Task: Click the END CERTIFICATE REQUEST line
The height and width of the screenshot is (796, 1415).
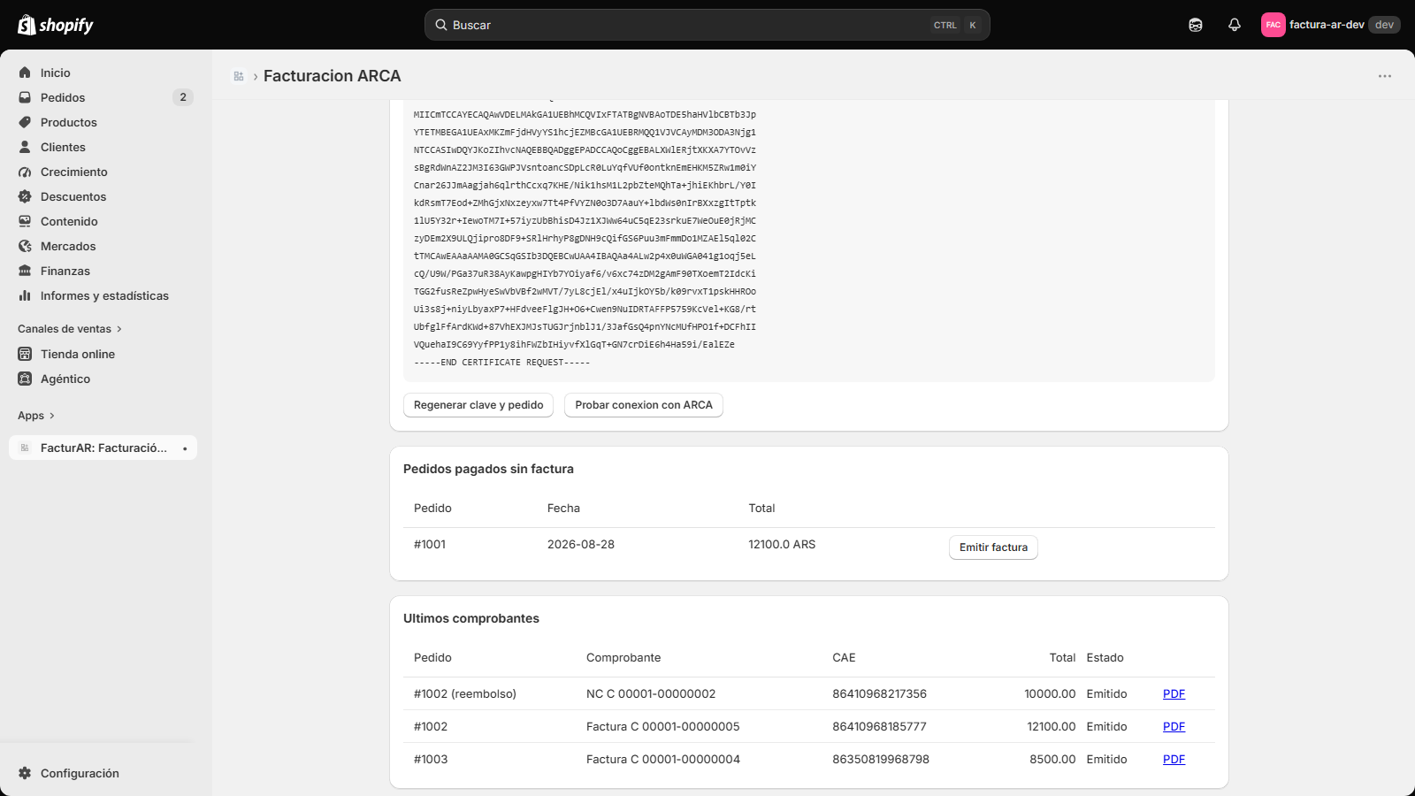Action: tap(501, 363)
